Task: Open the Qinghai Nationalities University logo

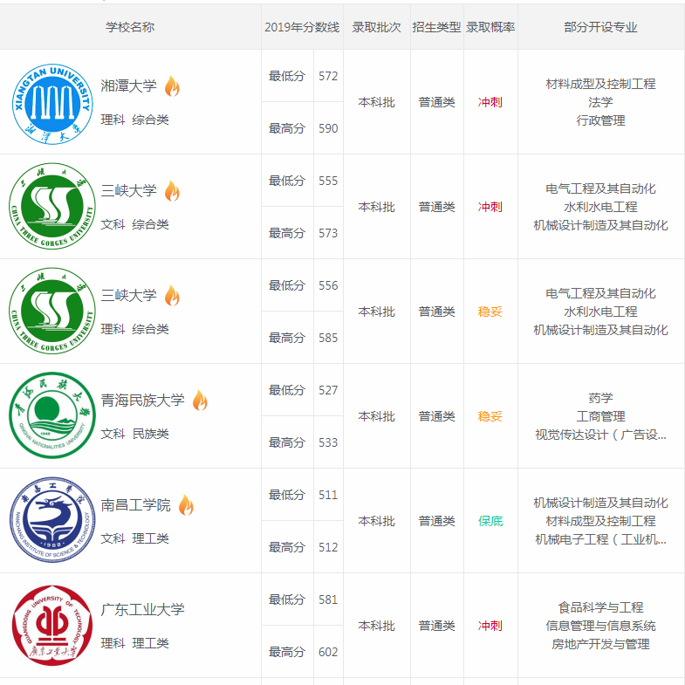Action: [x=52, y=416]
